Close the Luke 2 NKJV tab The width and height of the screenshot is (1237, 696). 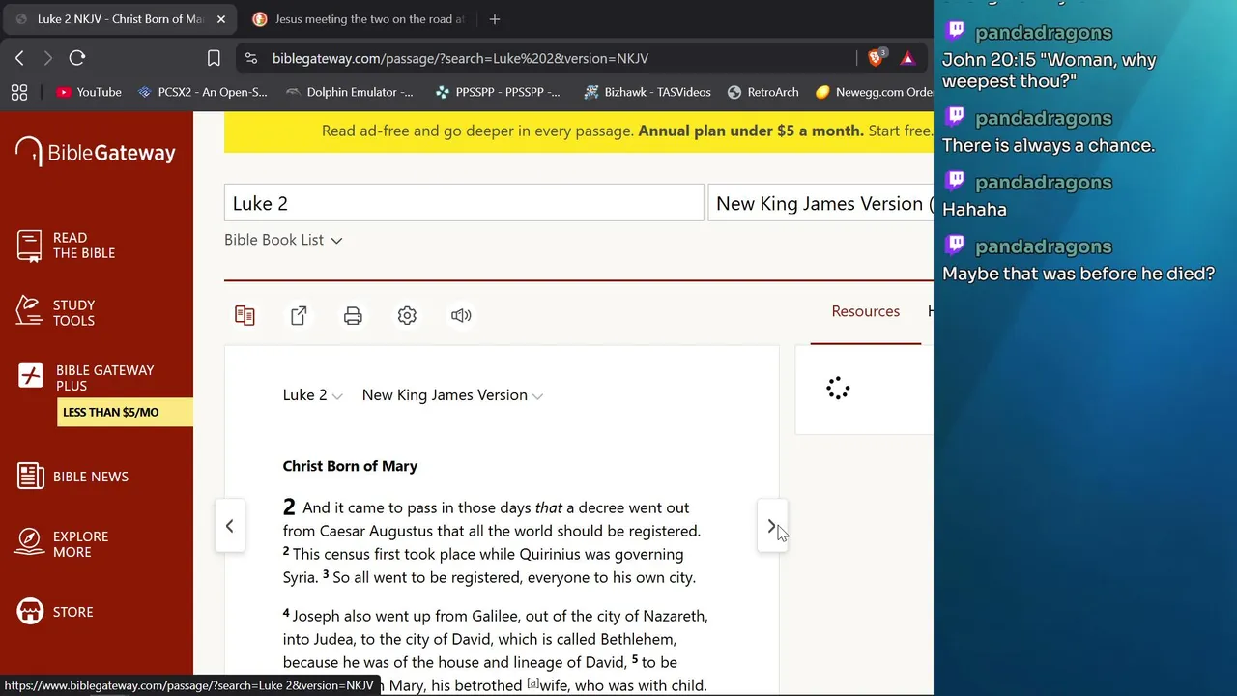pos(220,19)
